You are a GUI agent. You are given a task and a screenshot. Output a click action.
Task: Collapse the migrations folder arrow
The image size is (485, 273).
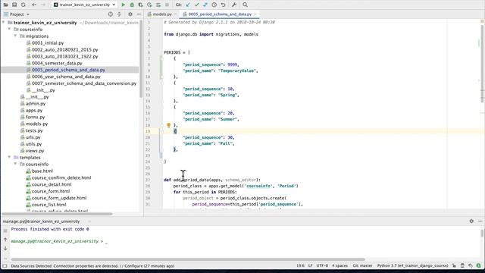[x=15, y=36]
